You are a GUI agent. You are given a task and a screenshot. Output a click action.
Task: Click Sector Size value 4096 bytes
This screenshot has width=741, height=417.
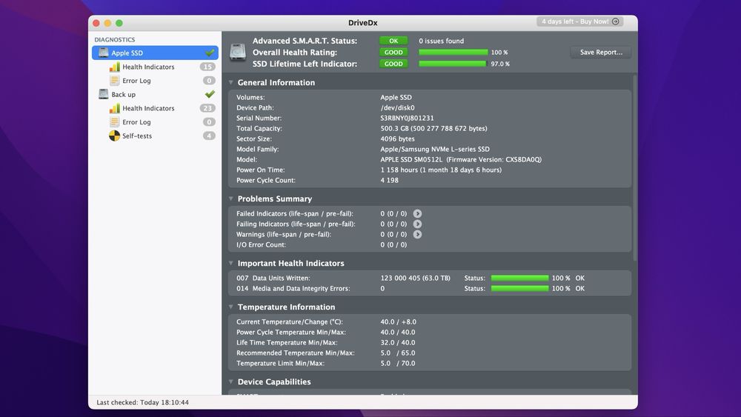tap(397, 139)
